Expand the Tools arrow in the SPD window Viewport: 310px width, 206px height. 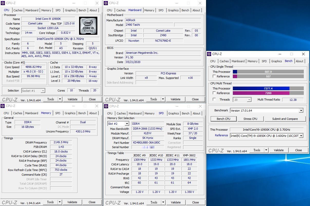[163, 202]
